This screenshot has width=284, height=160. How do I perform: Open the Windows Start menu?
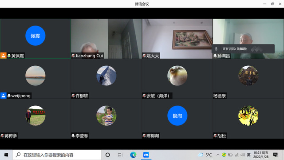tap(6, 155)
